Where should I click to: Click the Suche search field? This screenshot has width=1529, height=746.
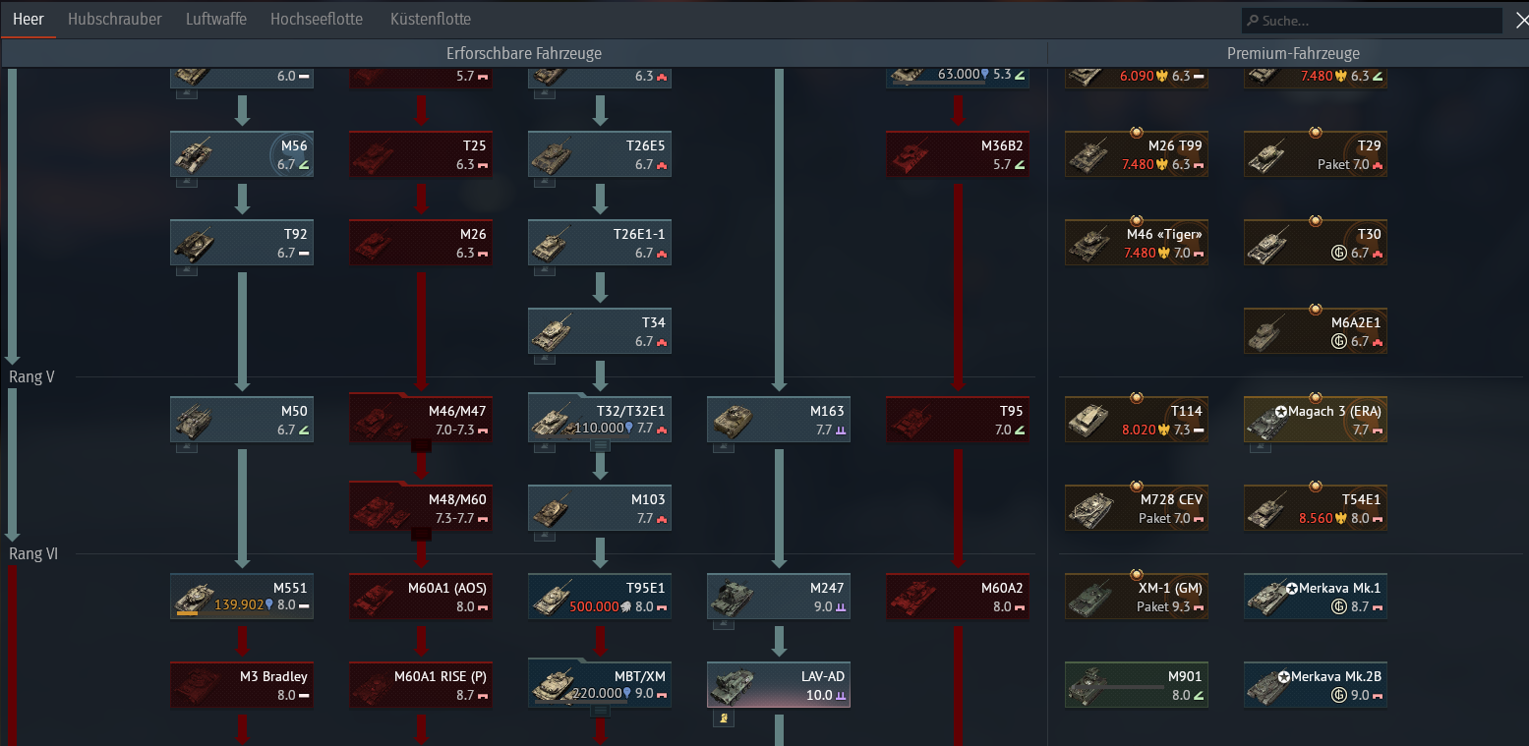pos(1370,20)
